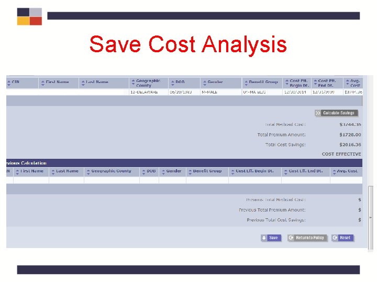The height and width of the screenshot is (282, 377).
Task: Select the 06/29/1983 DOB cell
Action: click(x=184, y=92)
